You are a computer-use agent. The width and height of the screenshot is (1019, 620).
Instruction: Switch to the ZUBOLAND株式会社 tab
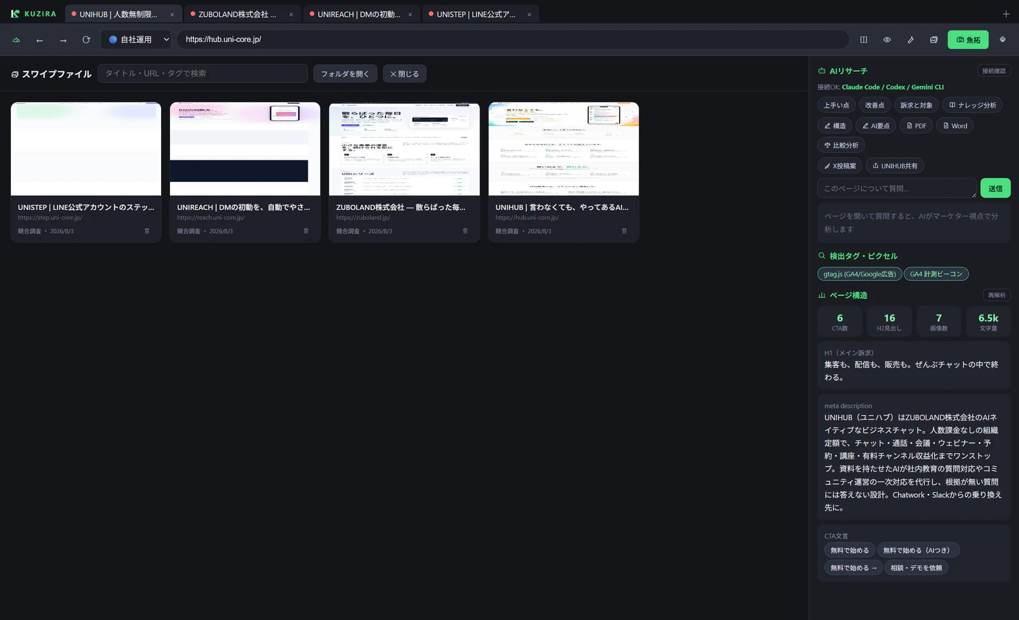pos(242,14)
